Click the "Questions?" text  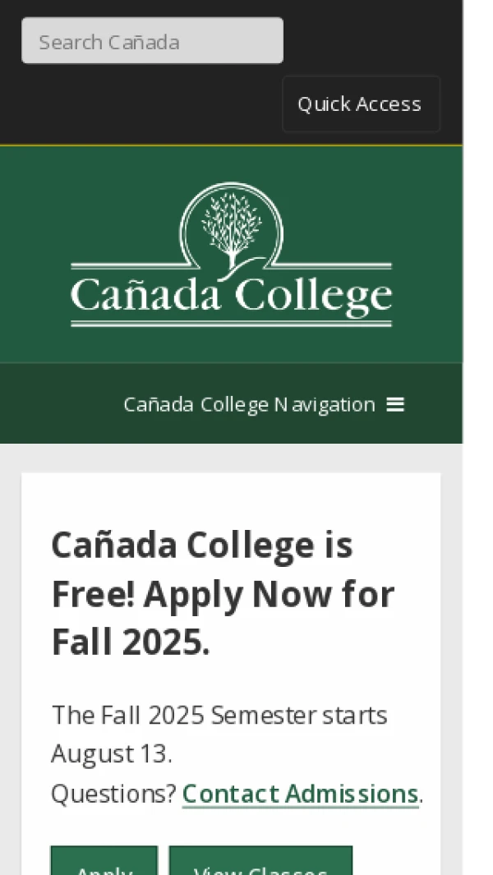pos(114,794)
